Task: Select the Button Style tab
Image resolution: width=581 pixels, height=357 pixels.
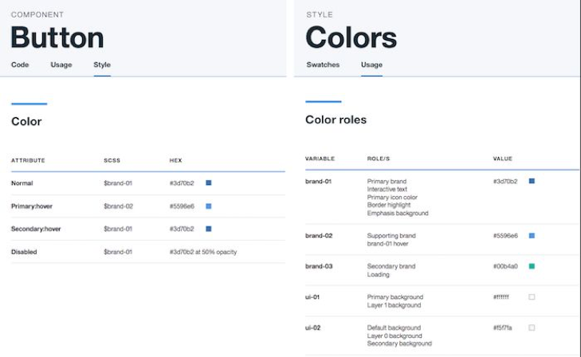Action: (102, 65)
